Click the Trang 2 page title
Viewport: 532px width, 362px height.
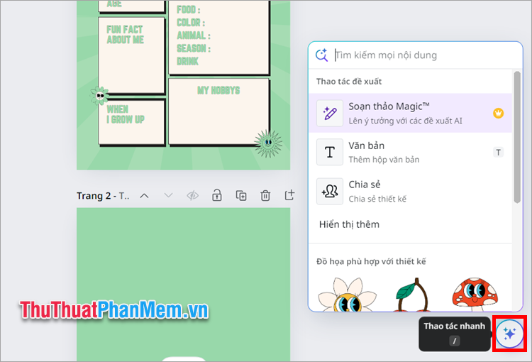coord(103,195)
